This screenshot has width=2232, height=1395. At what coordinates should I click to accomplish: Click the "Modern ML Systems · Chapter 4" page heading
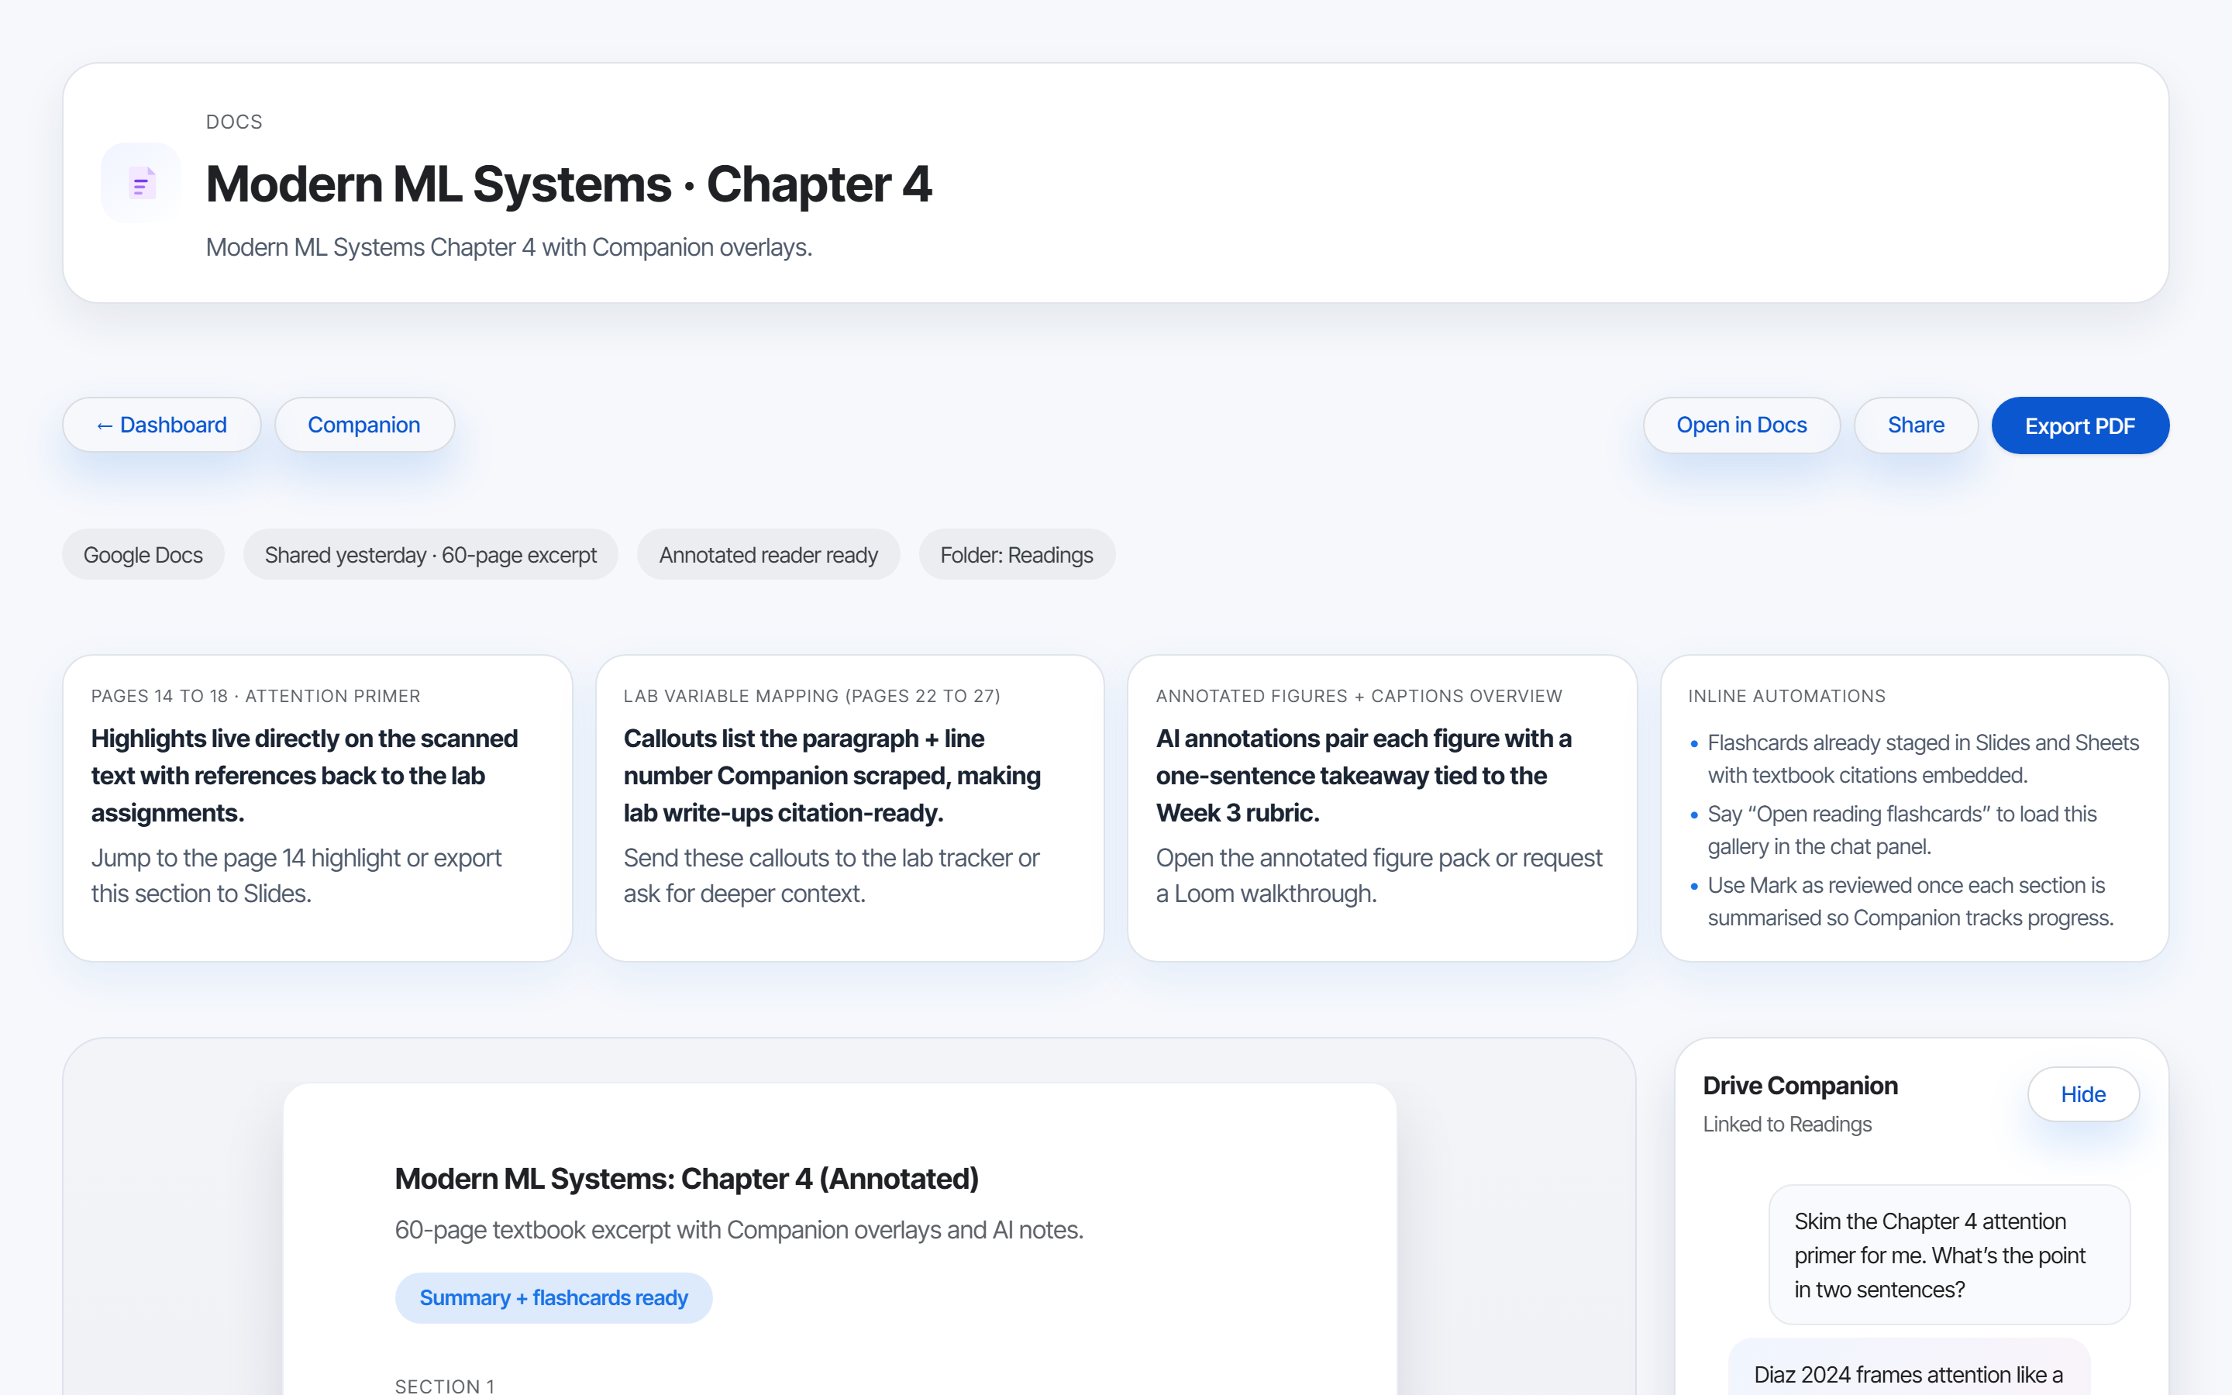tap(568, 184)
